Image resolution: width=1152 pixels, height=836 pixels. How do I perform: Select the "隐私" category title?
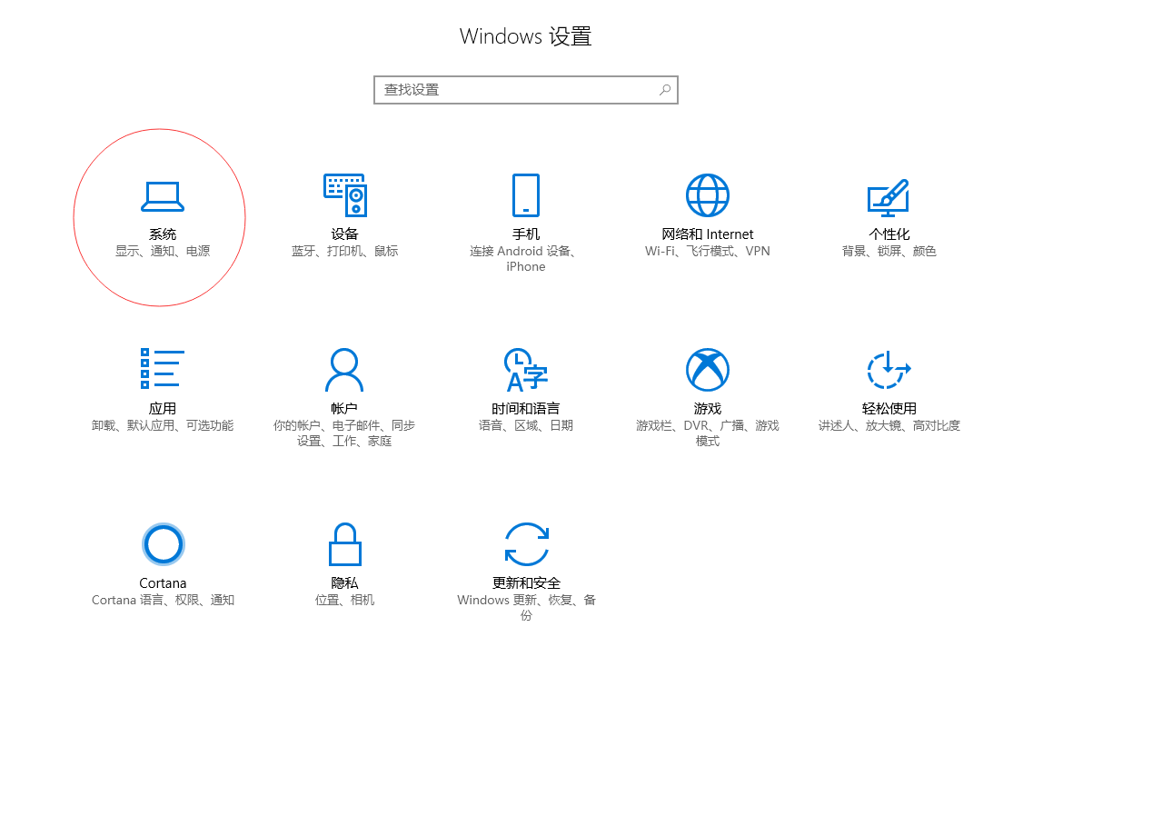pyautogui.click(x=344, y=583)
